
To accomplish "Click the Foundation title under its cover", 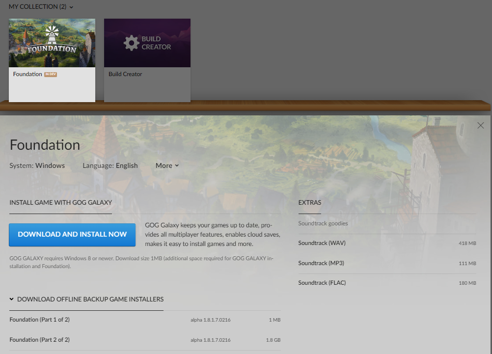I will click(x=27, y=74).
